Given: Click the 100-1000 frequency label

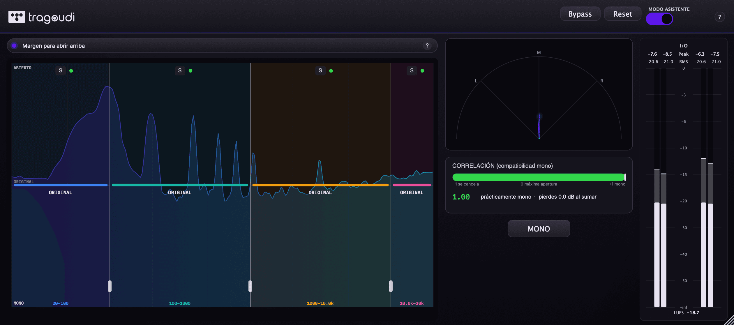Looking at the screenshot, I should [x=180, y=303].
